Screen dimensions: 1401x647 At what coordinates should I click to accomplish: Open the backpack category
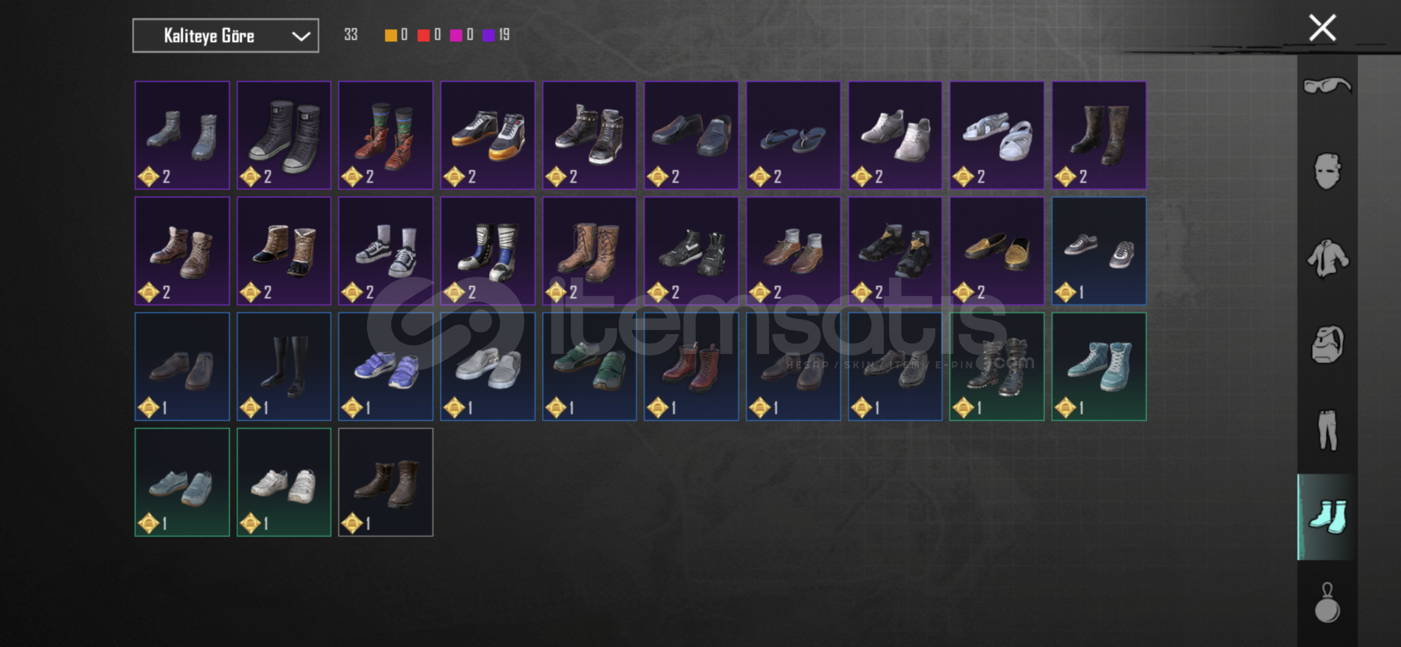coord(1327,344)
